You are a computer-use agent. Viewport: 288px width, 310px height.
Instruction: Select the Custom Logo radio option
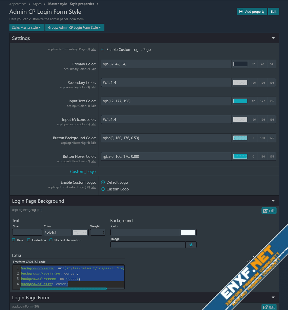tap(103, 189)
